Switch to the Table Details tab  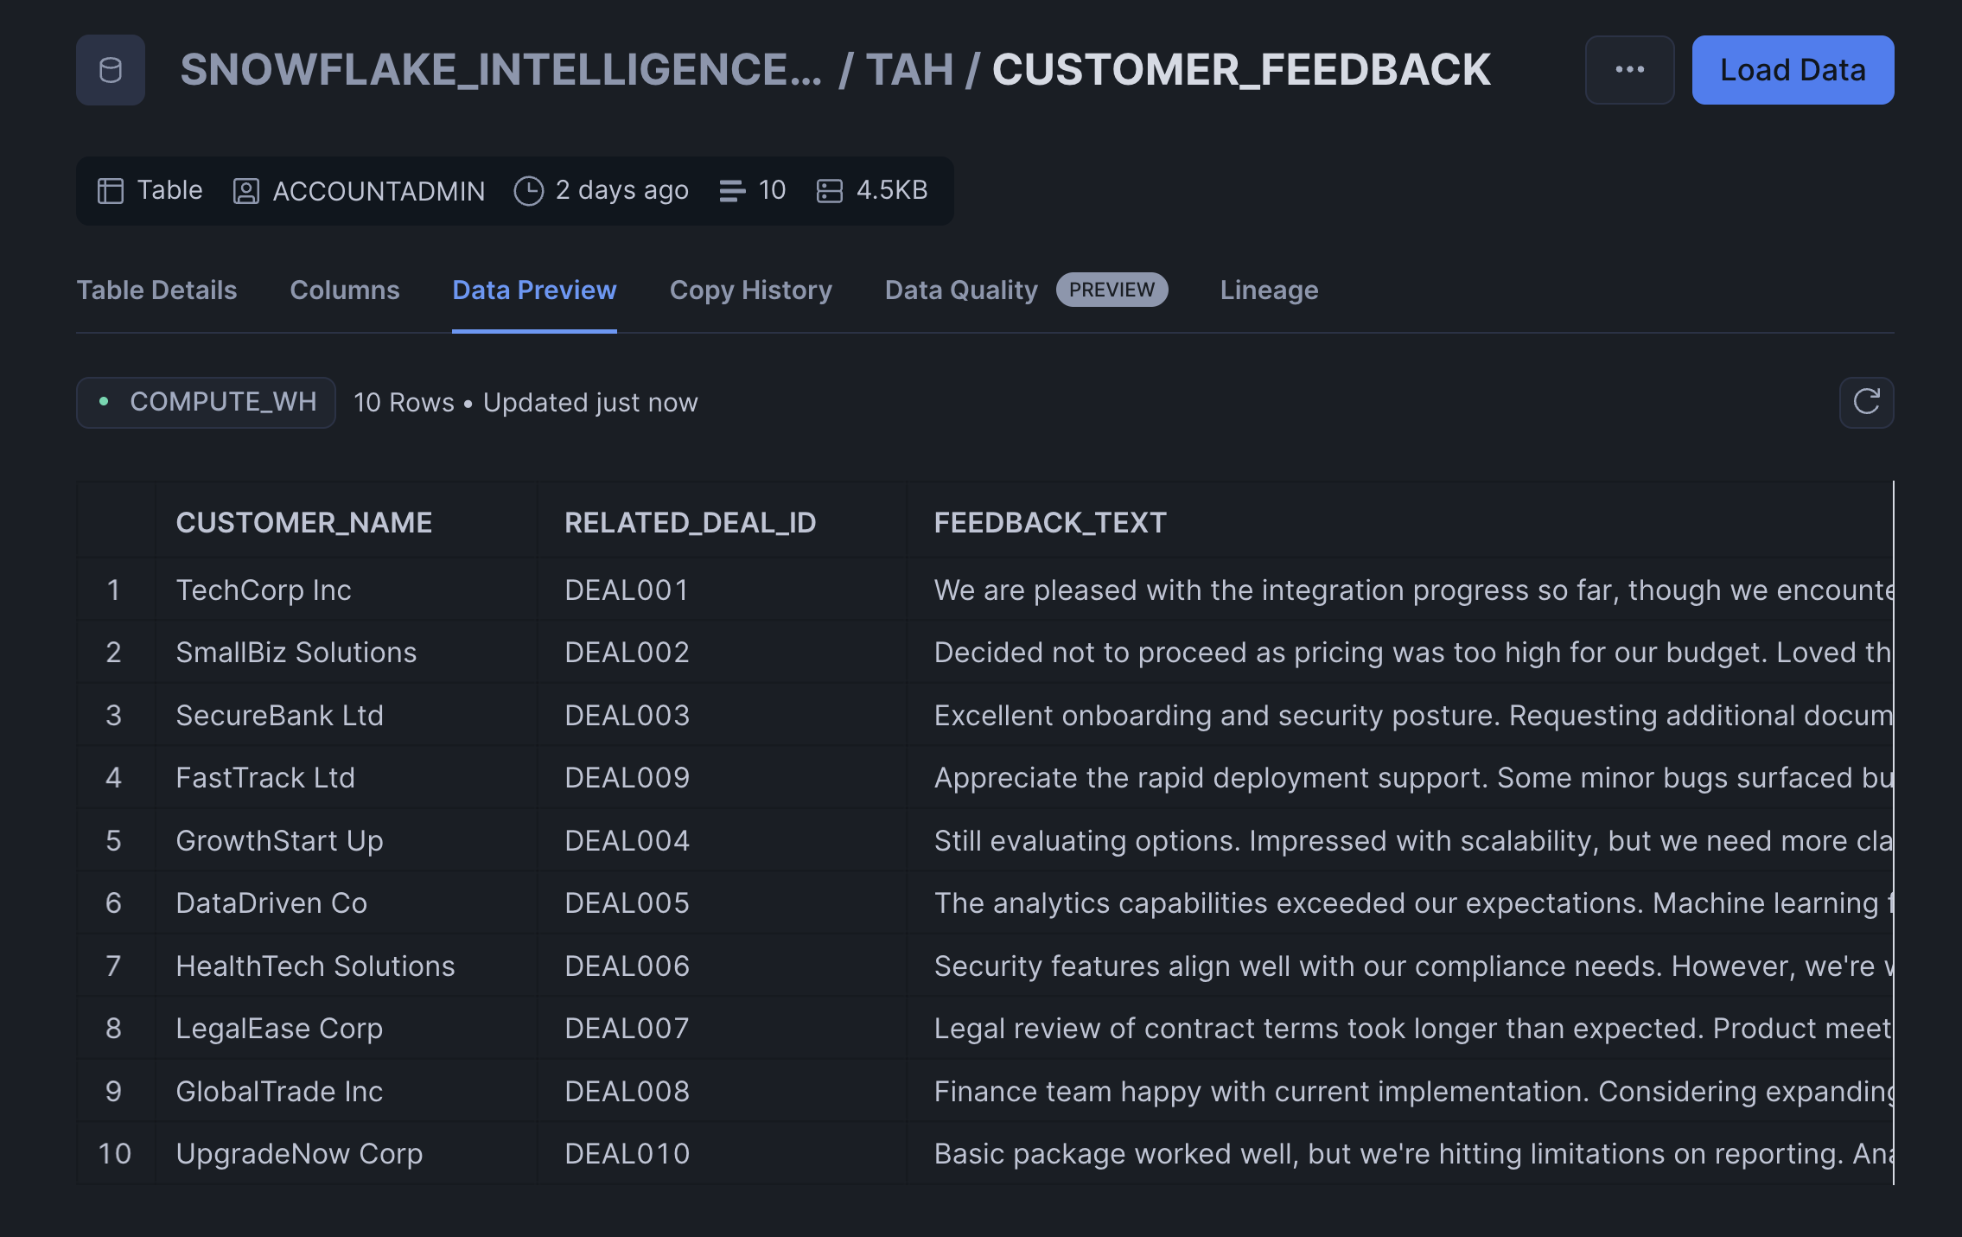[x=156, y=290]
